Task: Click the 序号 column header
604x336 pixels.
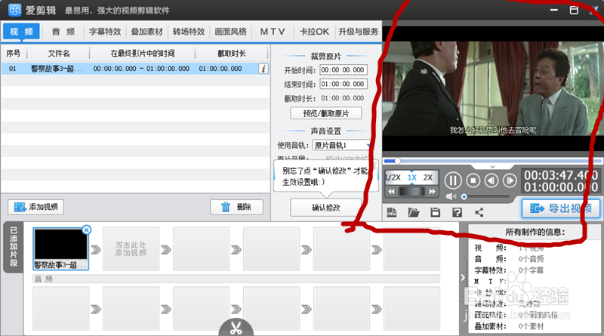Action: (x=14, y=53)
